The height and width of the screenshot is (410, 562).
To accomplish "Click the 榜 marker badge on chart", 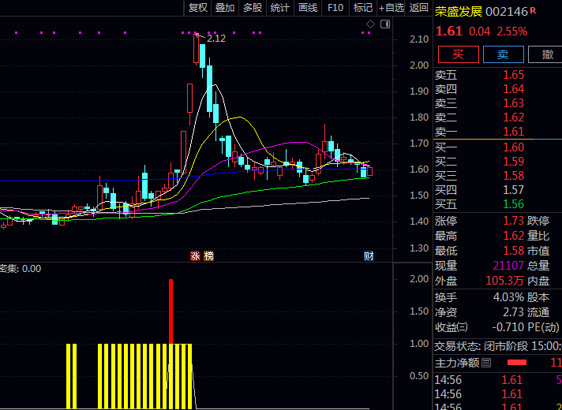I will point(208,255).
